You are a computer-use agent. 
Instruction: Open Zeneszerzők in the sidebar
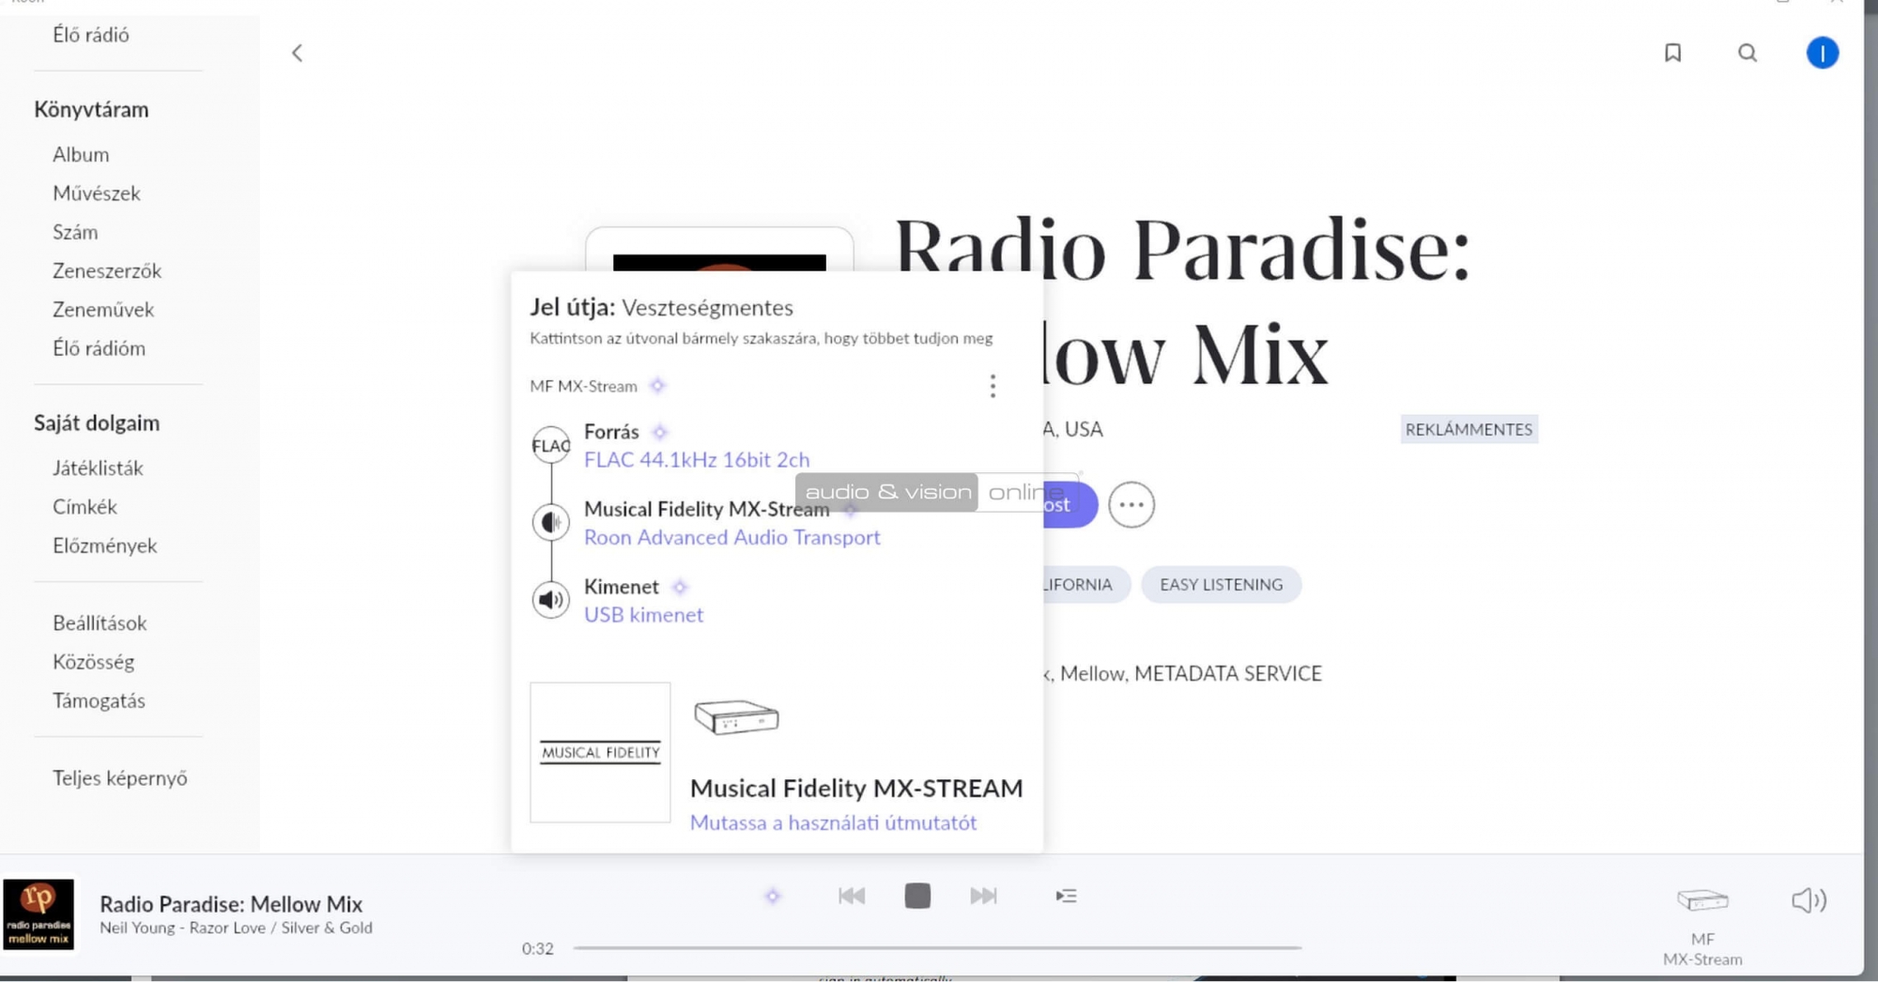click(107, 270)
